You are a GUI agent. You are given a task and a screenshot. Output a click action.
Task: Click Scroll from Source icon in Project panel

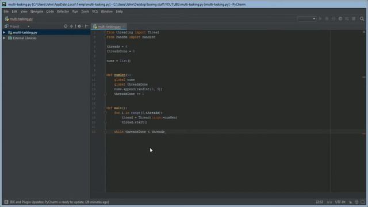(66, 26)
